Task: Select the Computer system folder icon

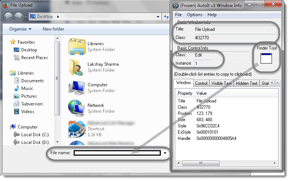Action: pos(77,87)
